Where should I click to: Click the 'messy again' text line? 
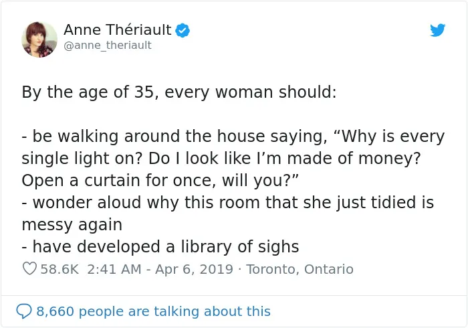pos(72,225)
